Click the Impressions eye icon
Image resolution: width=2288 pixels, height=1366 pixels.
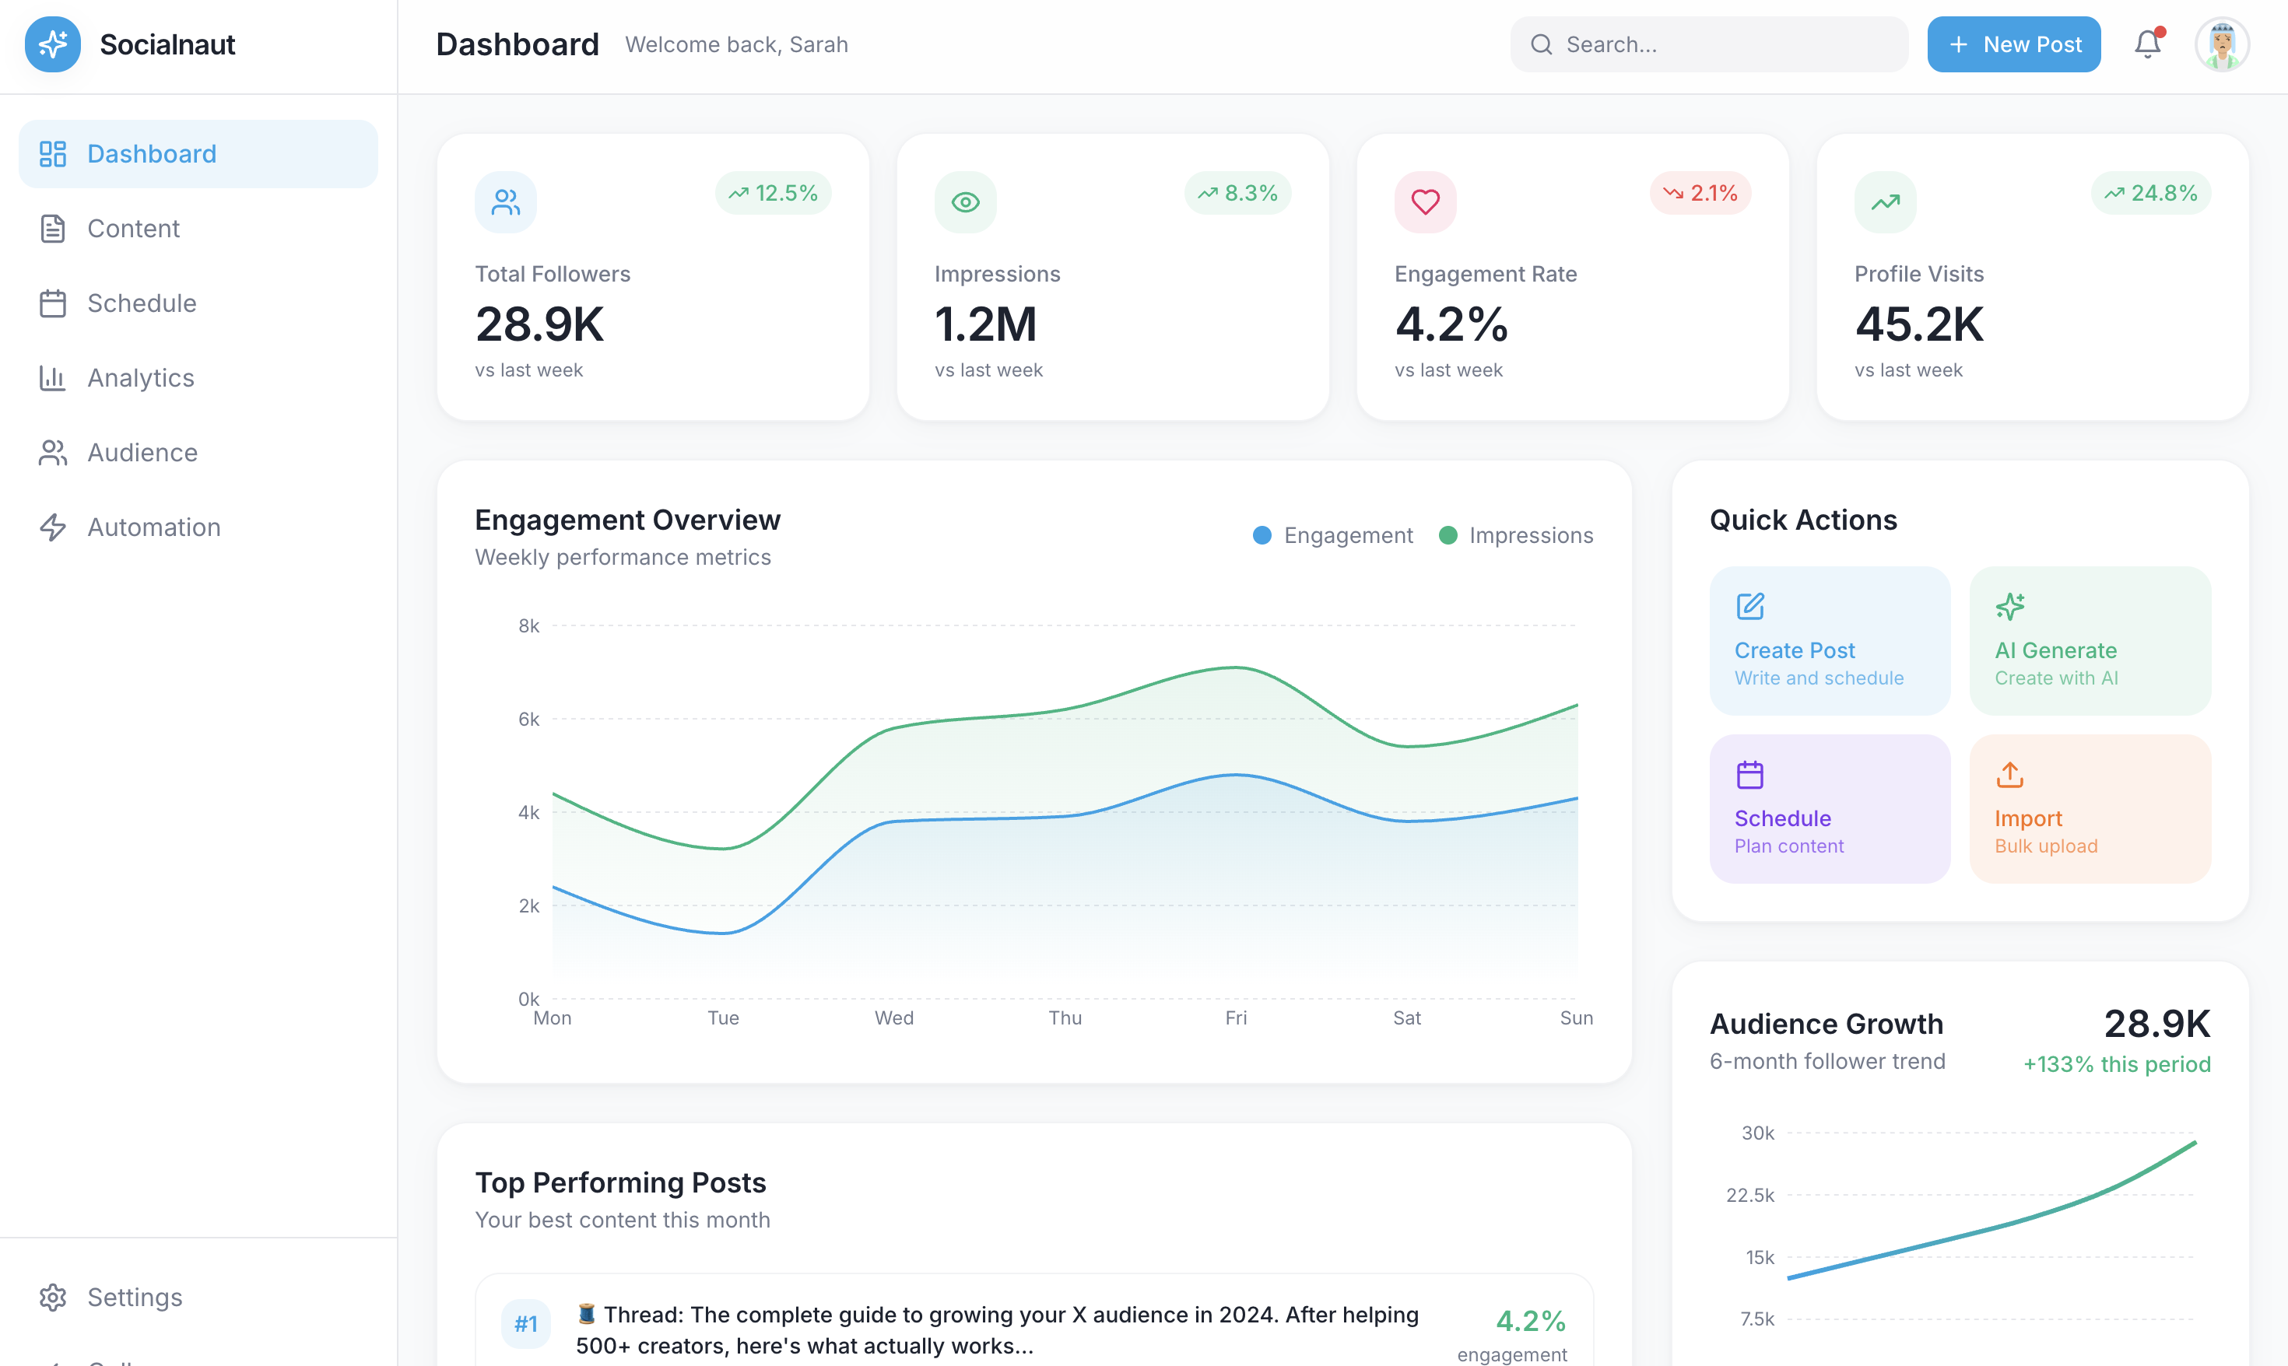point(965,201)
